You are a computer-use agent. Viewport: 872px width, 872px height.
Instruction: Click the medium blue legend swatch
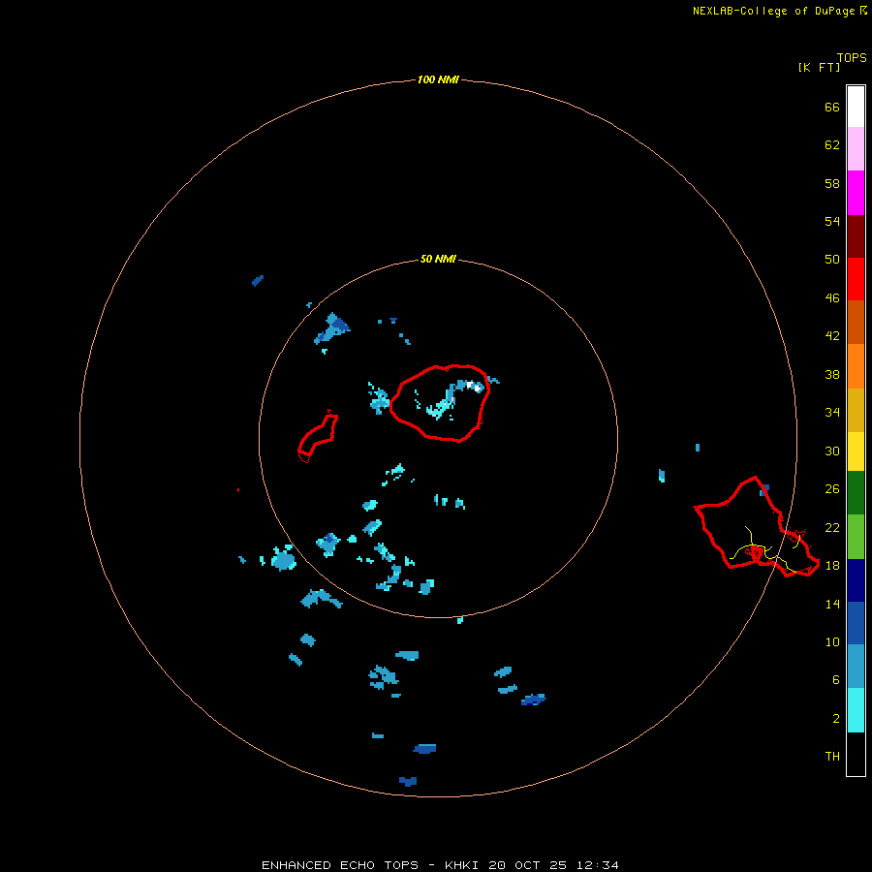(856, 623)
